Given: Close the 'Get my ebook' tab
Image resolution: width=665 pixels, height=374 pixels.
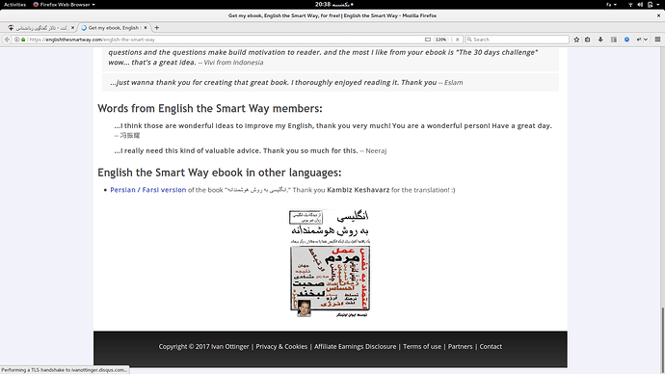Looking at the screenshot, I should pos(145,28).
